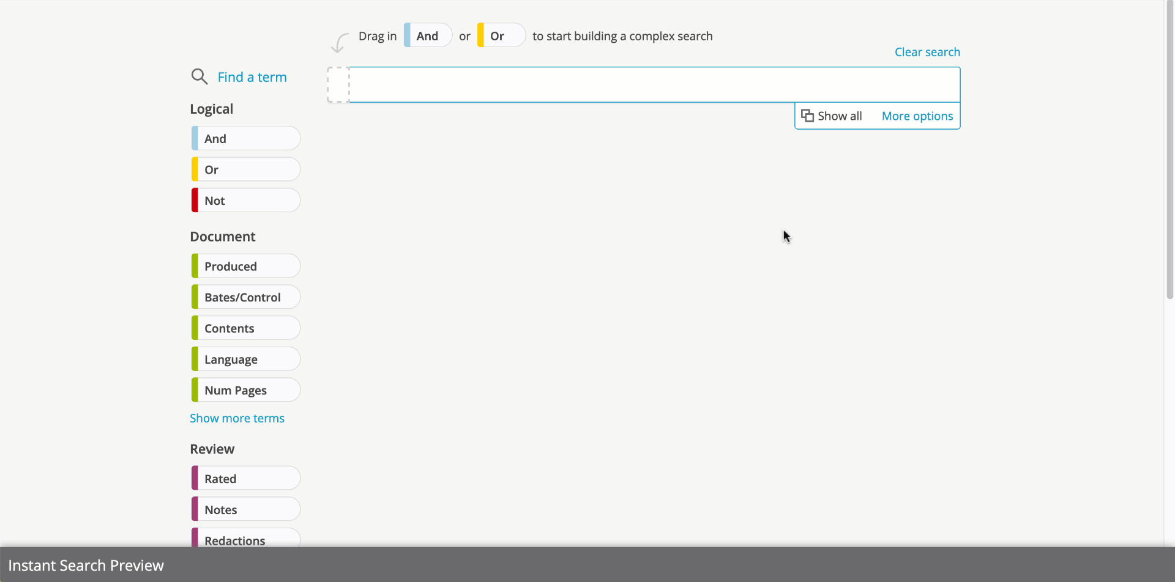Select the Not logical term
This screenshot has width=1175, height=582.
tap(246, 201)
